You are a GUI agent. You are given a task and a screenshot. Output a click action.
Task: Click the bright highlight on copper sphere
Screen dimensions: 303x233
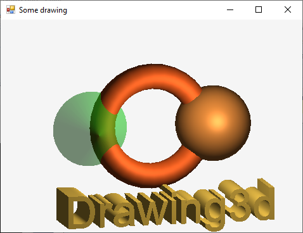(x=217, y=121)
